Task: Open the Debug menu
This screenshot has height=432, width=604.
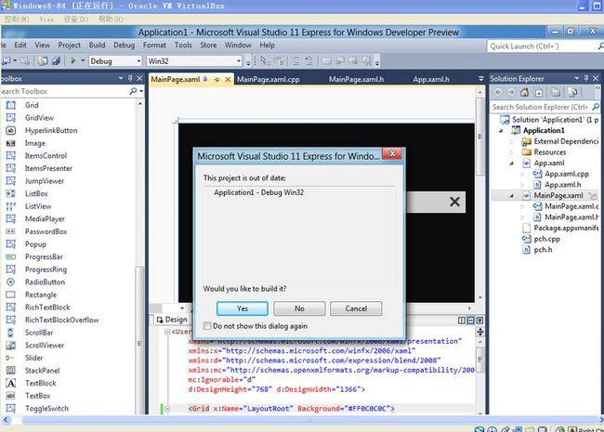Action: pyautogui.click(x=124, y=46)
